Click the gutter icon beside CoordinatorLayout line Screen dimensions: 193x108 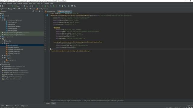(47, 15)
